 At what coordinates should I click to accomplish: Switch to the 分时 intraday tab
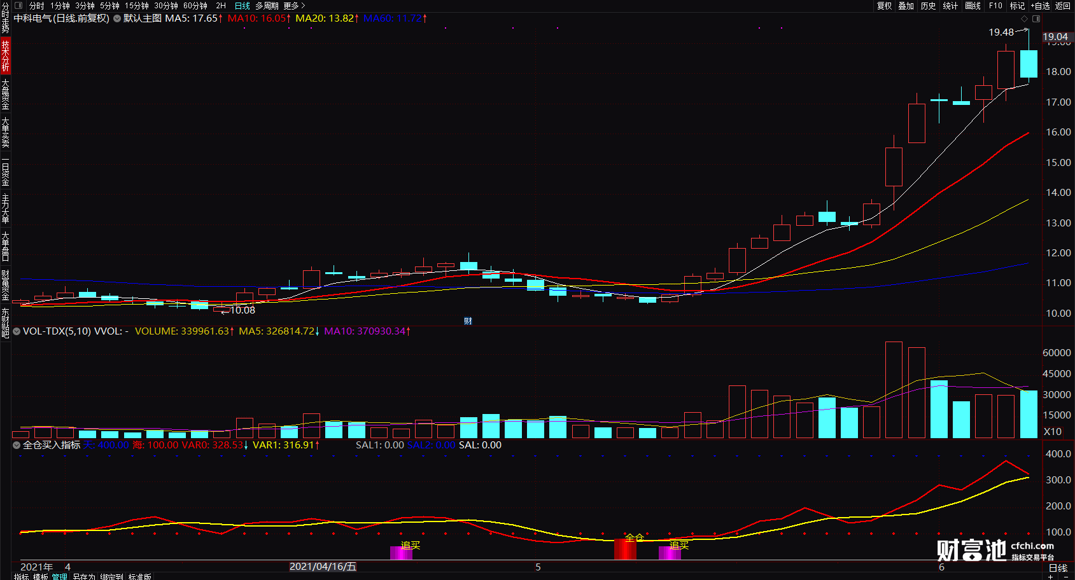tap(37, 6)
